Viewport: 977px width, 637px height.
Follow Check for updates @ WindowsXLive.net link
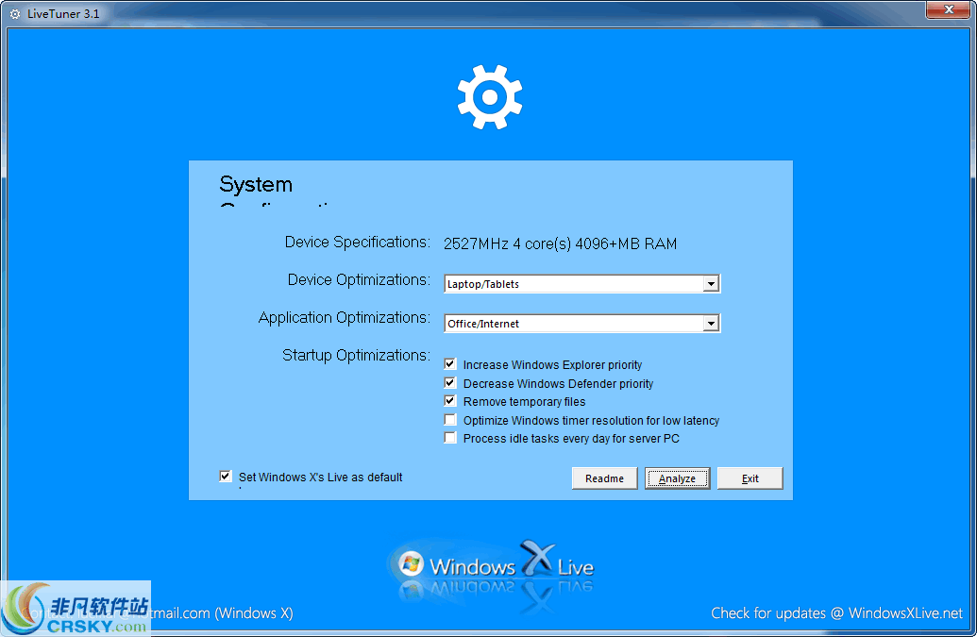pos(836,613)
